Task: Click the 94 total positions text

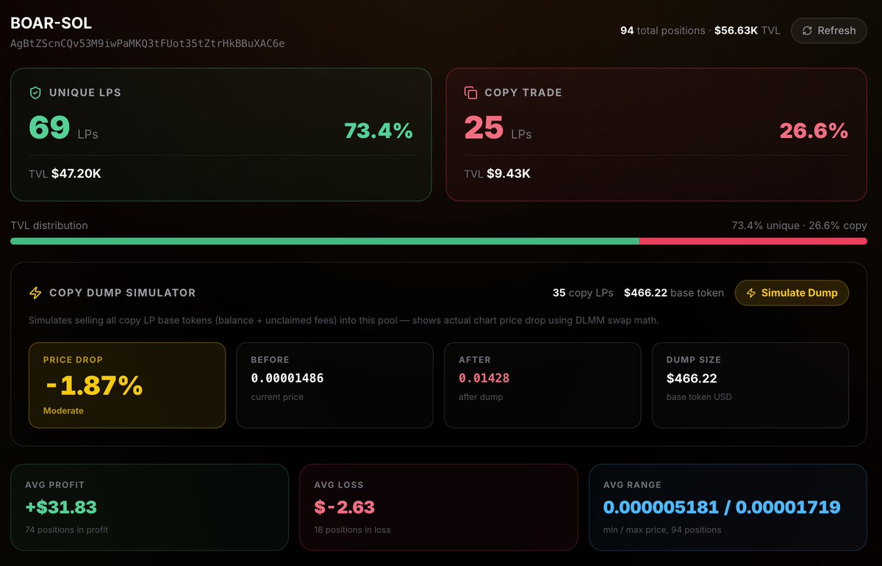Action: (x=663, y=31)
